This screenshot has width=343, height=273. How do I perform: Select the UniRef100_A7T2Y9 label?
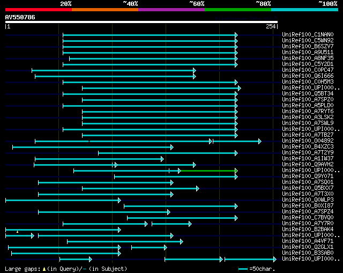308,153
